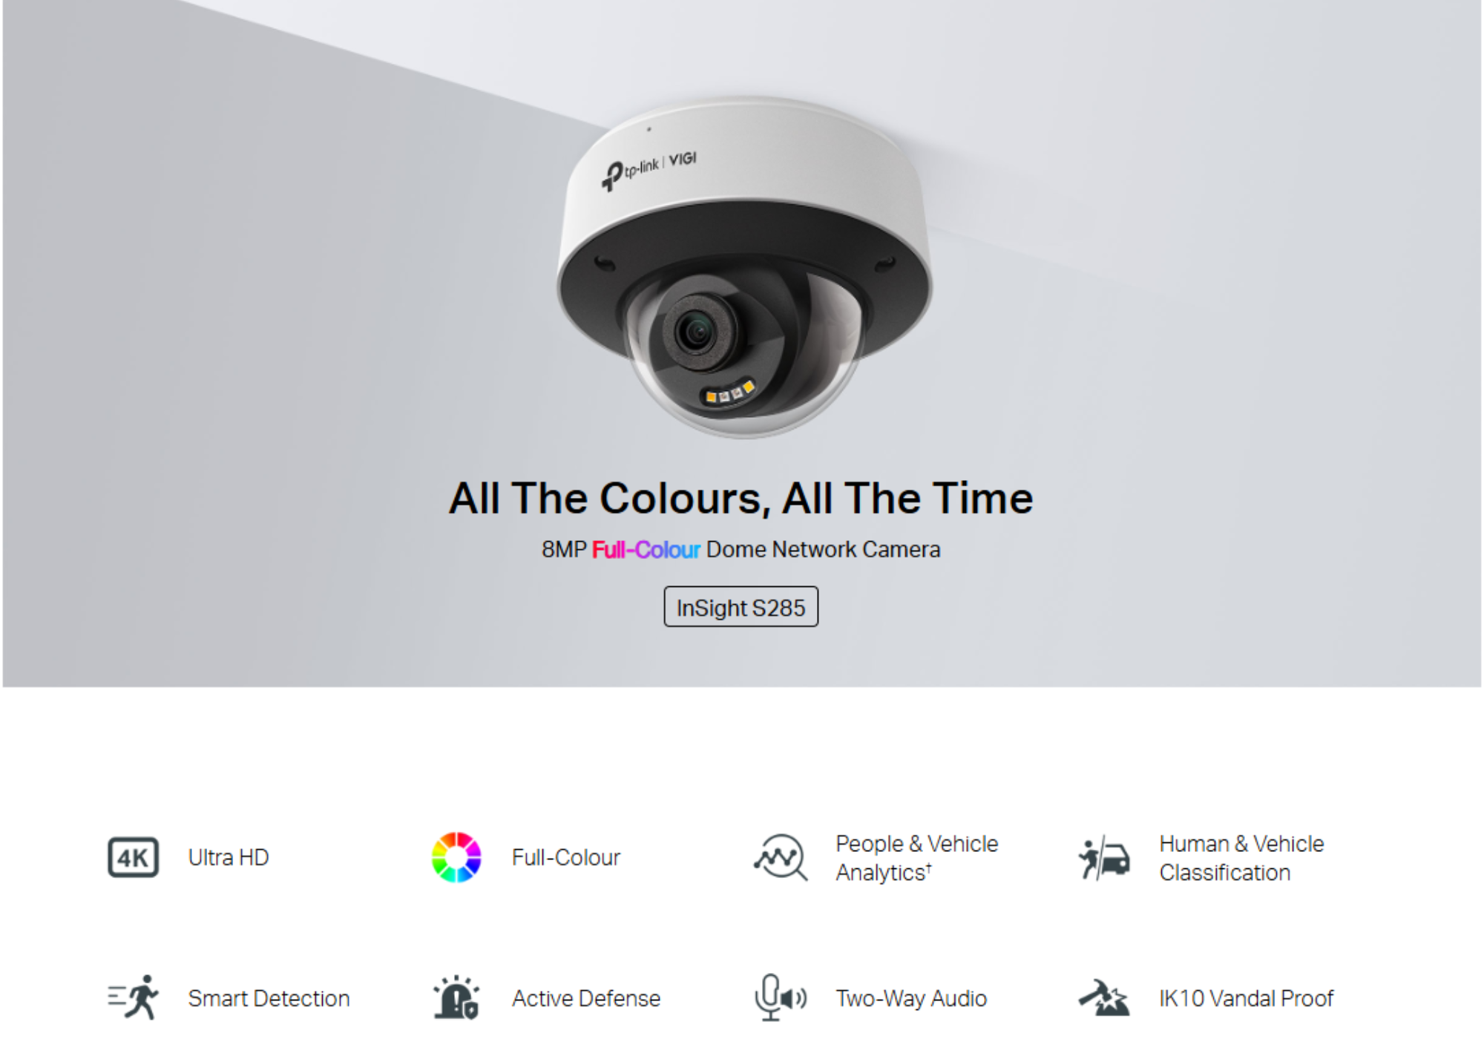The height and width of the screenshot is (1039, 1484).
Task: Click the Active Defense siren icon
Action: click(456, 997)
